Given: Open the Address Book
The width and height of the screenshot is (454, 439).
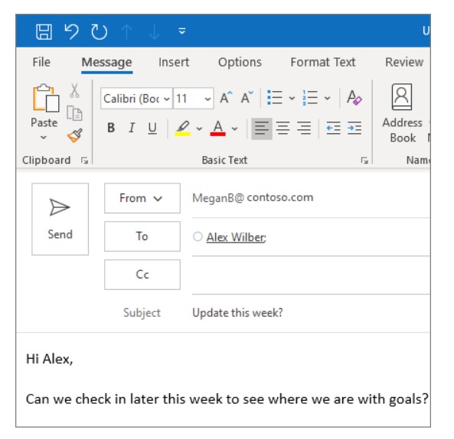Looking at the screenshot, I should click(402, 113).
